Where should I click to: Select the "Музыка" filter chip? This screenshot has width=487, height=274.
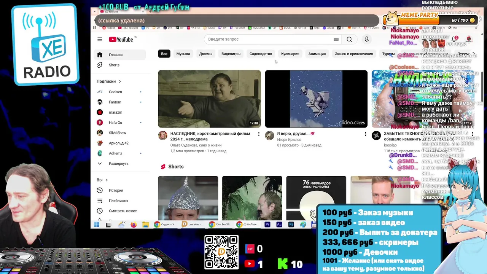tap(183, 54)
